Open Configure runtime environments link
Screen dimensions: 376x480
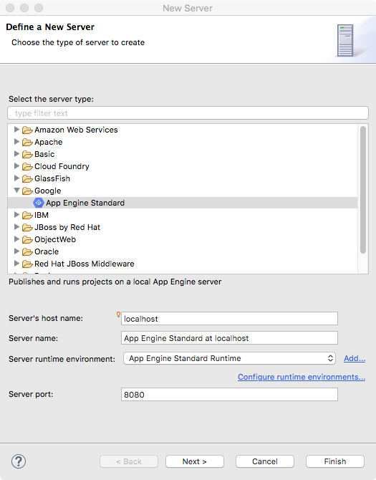(x=302, y=377)
